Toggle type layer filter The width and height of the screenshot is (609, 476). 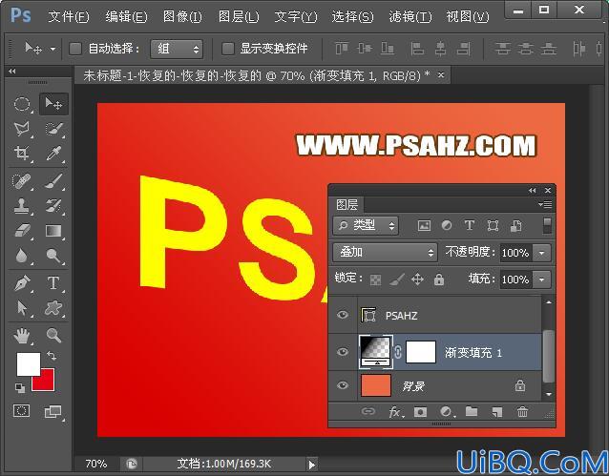coord(470,225)
